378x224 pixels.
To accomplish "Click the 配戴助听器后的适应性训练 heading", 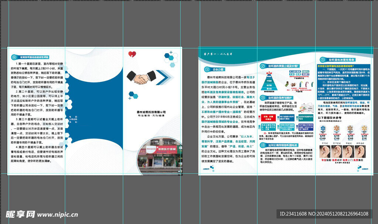I will click(x=34, y=57).
